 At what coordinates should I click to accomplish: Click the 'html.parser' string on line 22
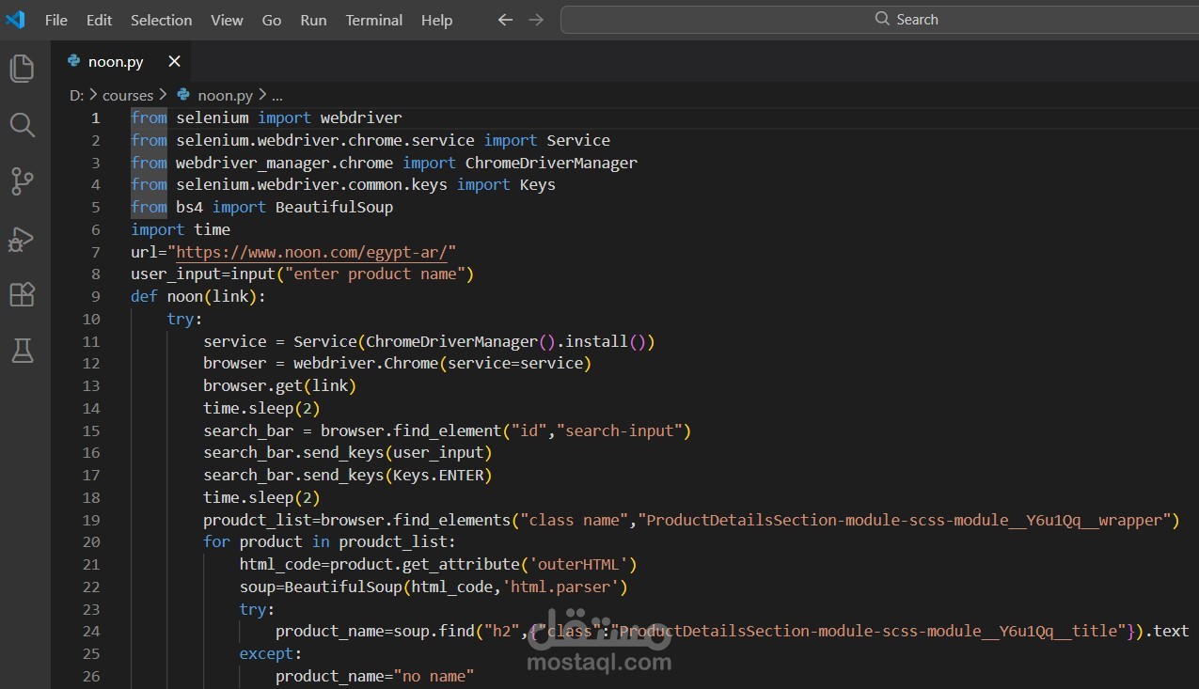[560, 587]
